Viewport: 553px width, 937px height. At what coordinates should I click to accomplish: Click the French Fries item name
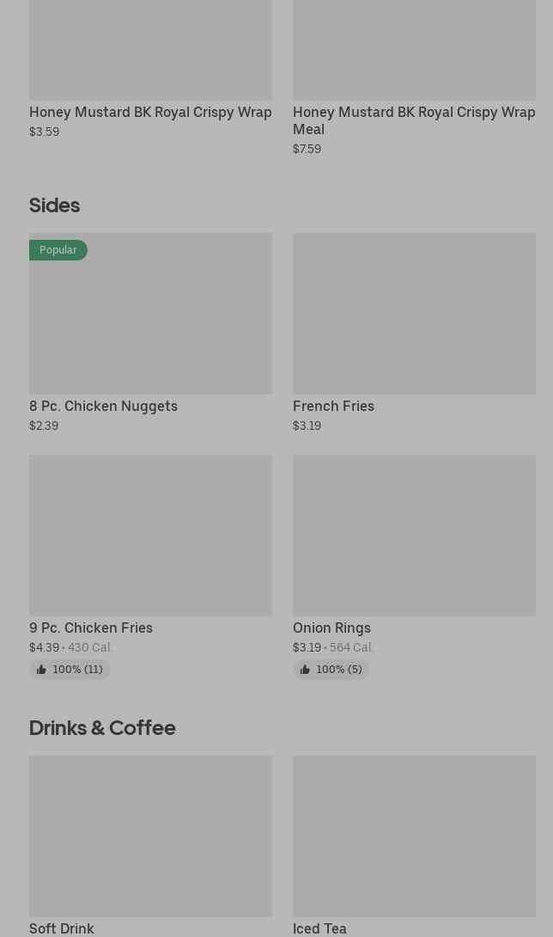pyautogui.click(x=333, y=406)
